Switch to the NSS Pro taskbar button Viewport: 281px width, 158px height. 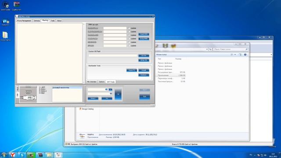pos(58,155)
